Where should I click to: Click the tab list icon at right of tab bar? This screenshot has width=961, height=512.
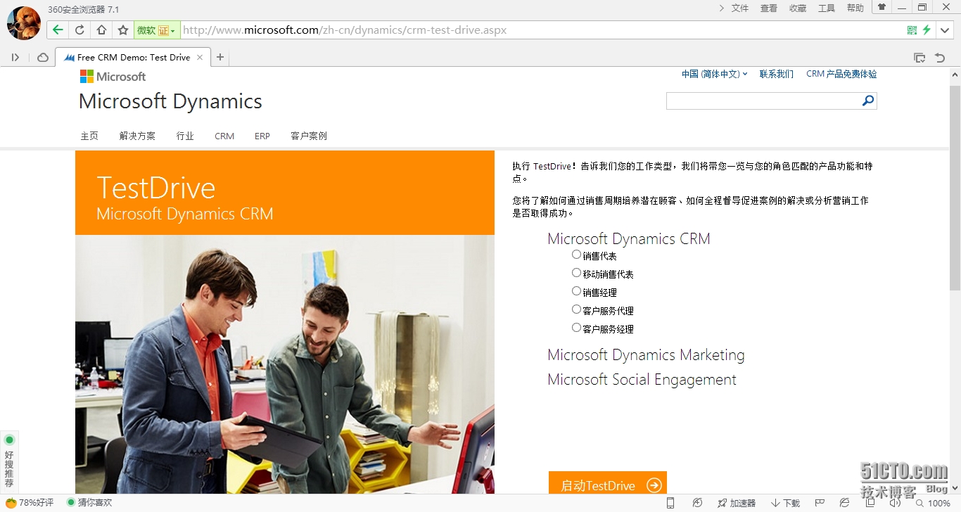tap(919, 58)
